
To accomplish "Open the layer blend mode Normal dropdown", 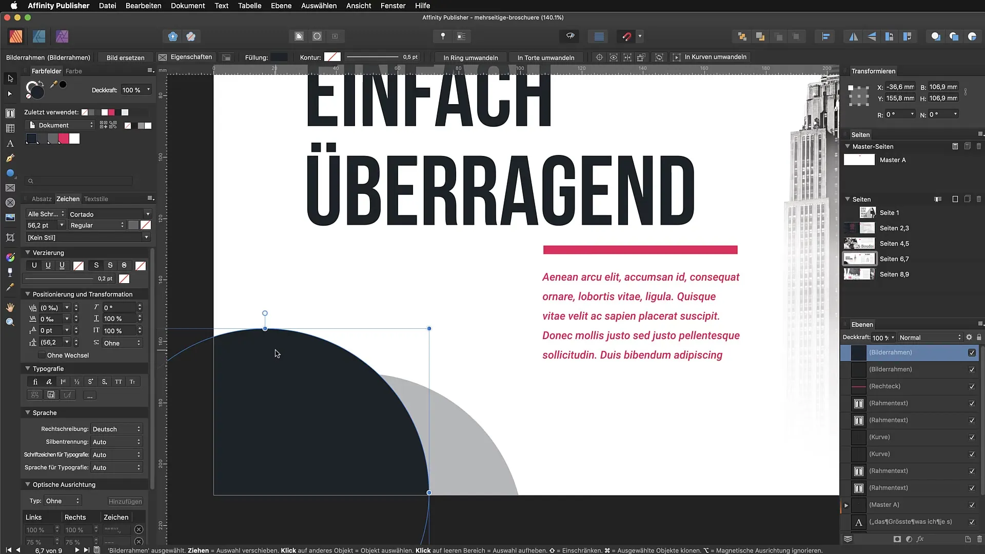I will pyautogui.click(x=930, y=338).
